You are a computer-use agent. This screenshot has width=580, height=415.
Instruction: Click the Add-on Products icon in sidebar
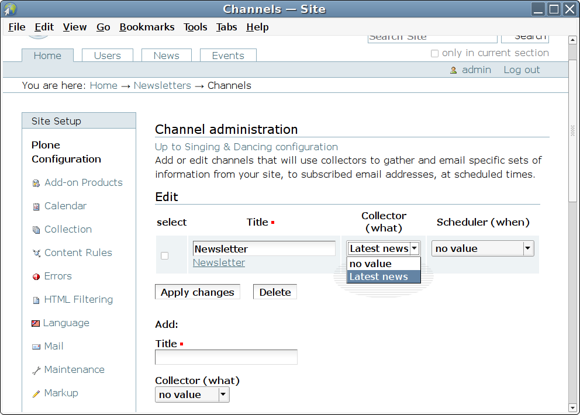(36, 183)
